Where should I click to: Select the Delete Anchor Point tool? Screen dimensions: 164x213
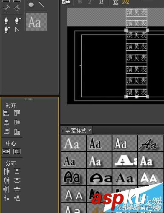point(17,20)
